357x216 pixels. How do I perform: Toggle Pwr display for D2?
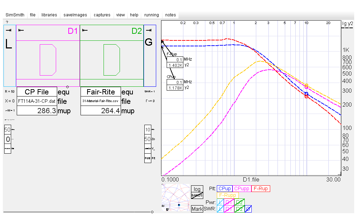click(x=239, y=202)
